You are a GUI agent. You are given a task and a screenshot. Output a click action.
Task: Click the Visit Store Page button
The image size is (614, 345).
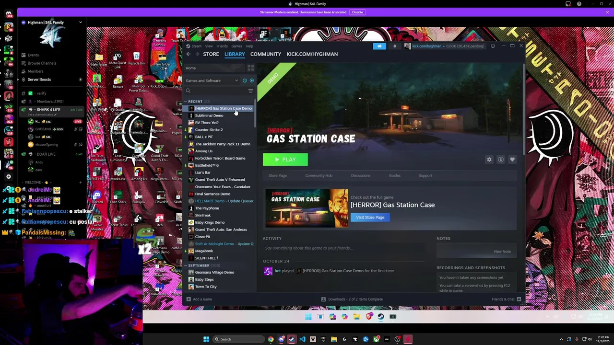point(370,218)
